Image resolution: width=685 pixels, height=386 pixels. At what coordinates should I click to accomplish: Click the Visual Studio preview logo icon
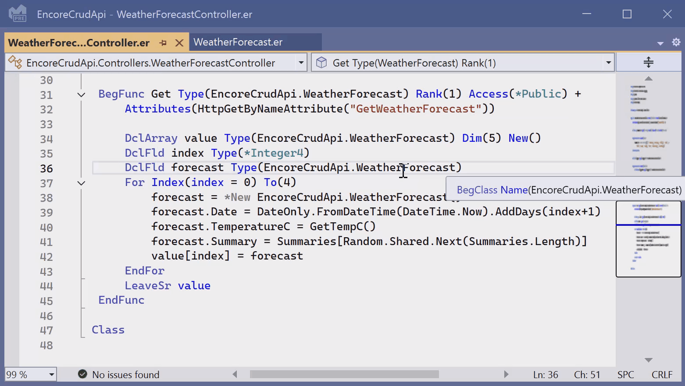(x=18, y=14)
